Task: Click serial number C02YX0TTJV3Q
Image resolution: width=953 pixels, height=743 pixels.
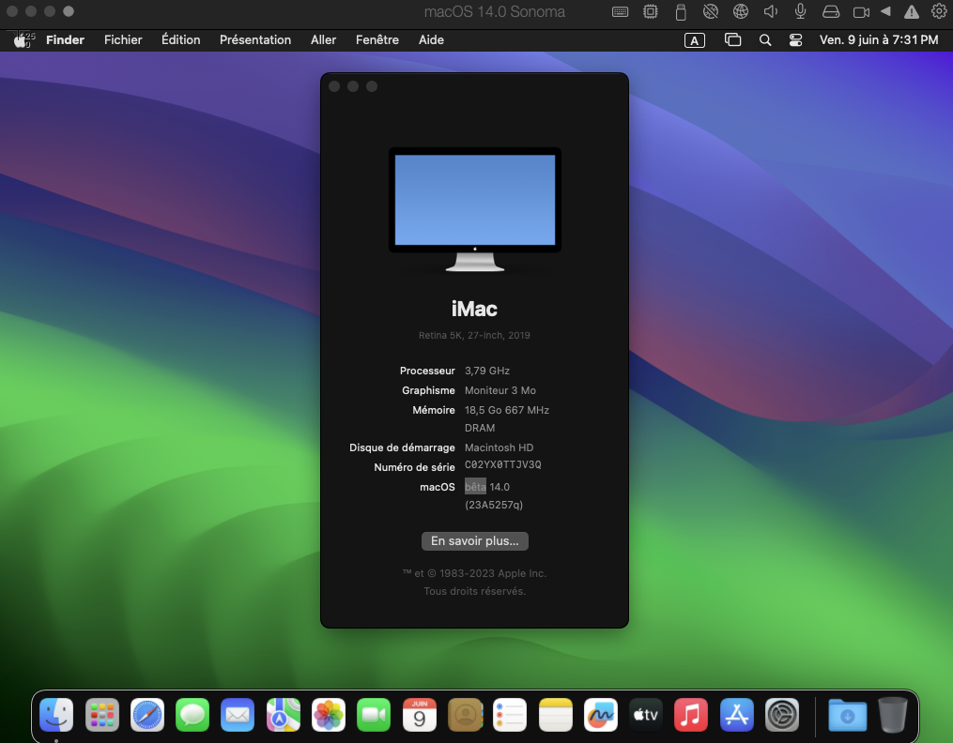Action: [502, 465]
